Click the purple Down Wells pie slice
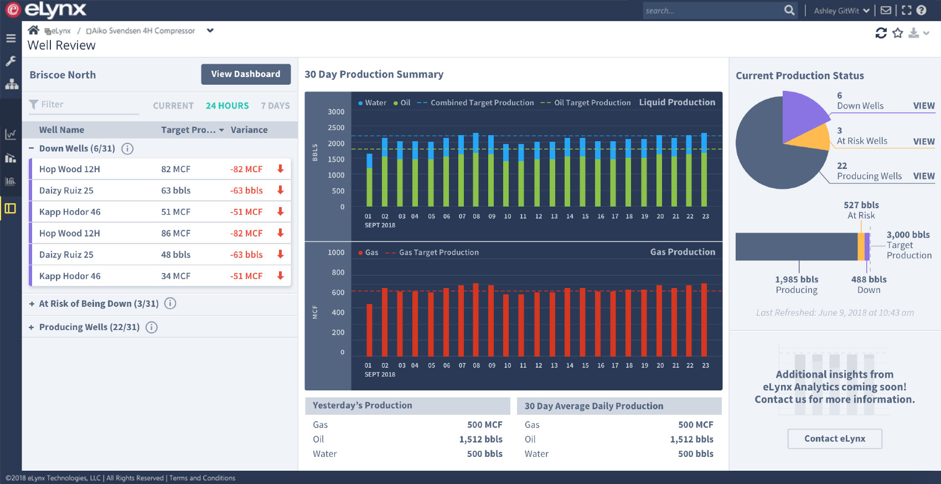Viewport: 941px width, 484px height. pyautogui.click(x=800, y=114)
